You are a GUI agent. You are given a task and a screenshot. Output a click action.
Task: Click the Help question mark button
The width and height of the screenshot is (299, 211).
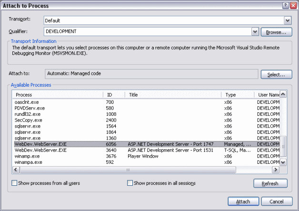point(285,5)
